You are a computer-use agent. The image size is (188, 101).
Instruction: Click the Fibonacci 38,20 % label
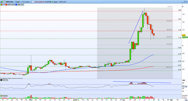(169, 30)
